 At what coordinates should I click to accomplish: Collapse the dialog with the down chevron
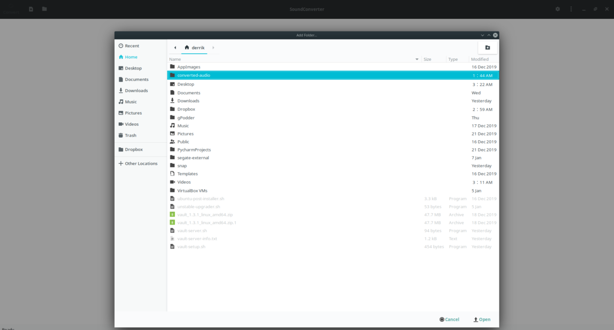click(x=482, y=35)
